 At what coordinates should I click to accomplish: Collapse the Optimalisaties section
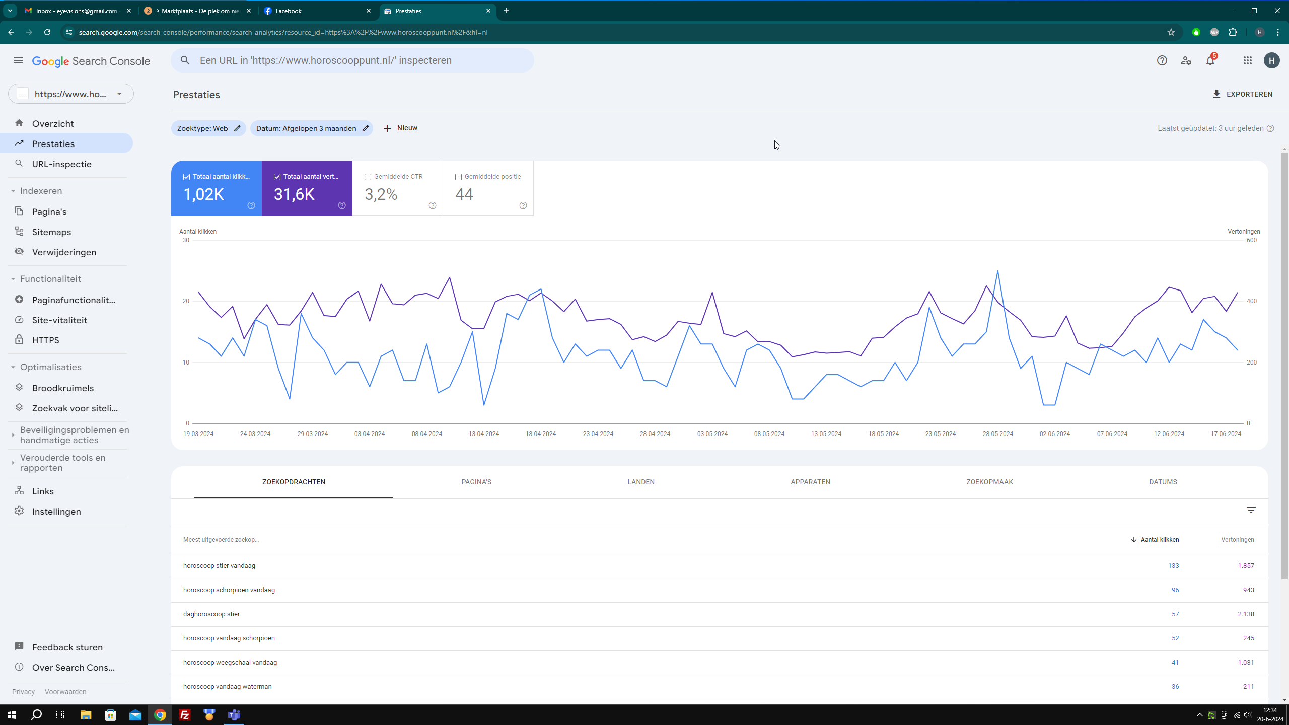(x=13, y=367)
